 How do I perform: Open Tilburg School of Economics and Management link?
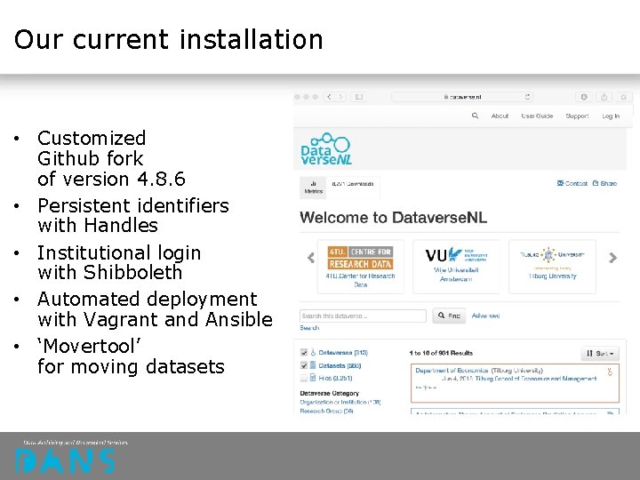(536, 379)
